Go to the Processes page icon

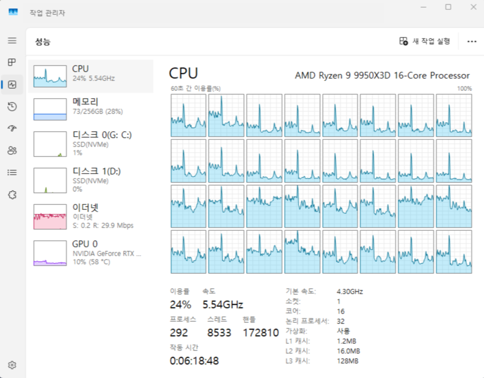12,63
